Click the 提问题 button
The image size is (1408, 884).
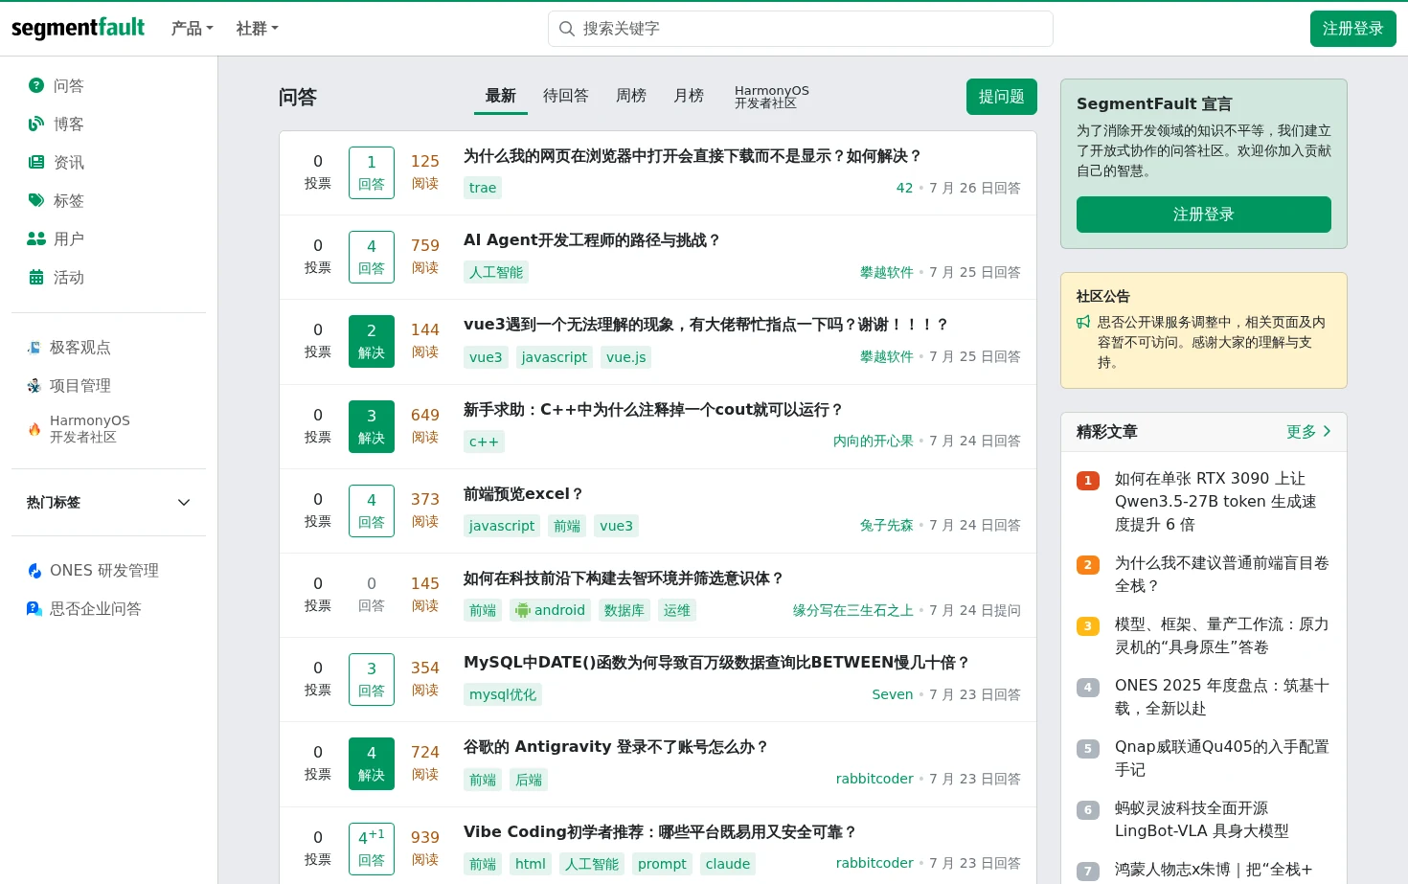1002,97
